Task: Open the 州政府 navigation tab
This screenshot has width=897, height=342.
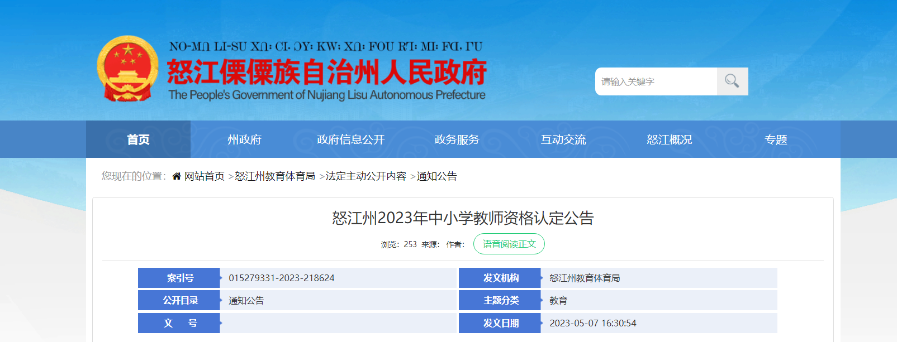Action: [244, 139]
